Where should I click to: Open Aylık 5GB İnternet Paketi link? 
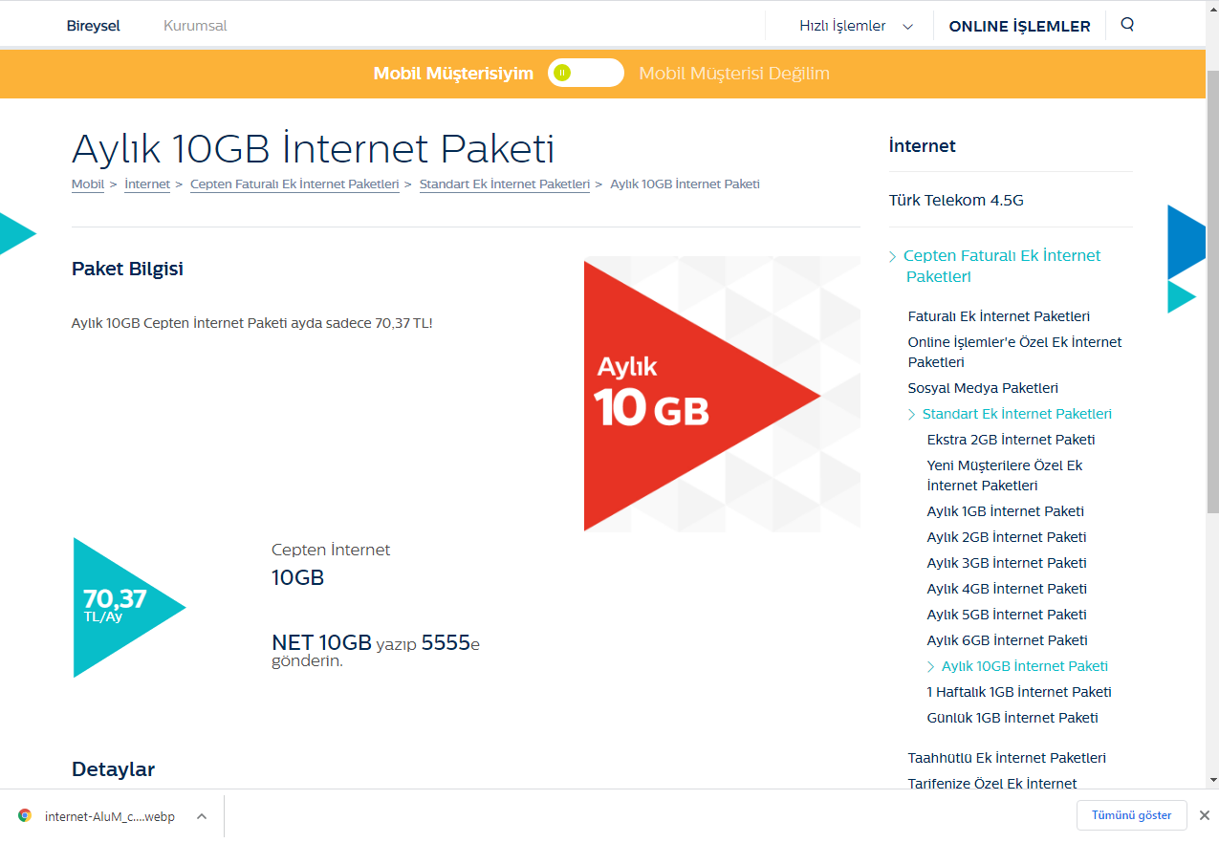tap(1007, 615)
